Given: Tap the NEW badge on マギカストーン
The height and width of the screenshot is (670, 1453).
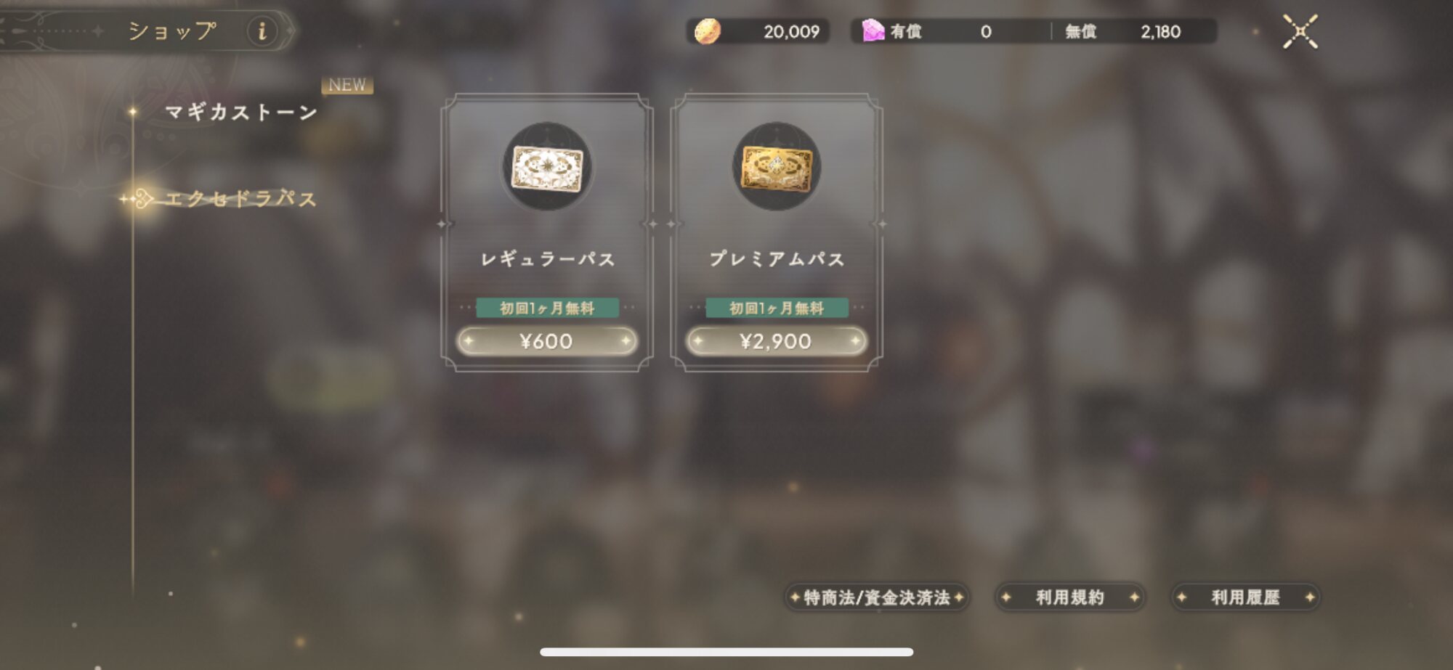Looking at the screenshot, I should (x=347, y=85).
